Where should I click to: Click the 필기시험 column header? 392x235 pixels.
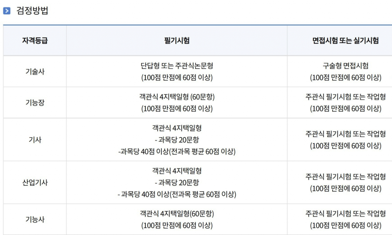177,41
